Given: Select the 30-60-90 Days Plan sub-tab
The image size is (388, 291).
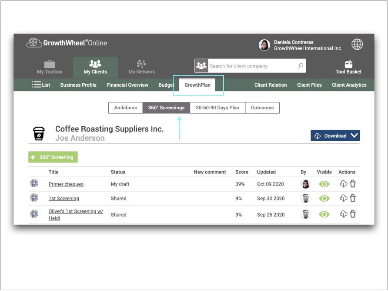Looking at the screenshot, I should (x=217, y=108).
